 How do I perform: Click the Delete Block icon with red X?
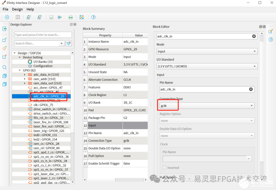click(x=5, y=57)
